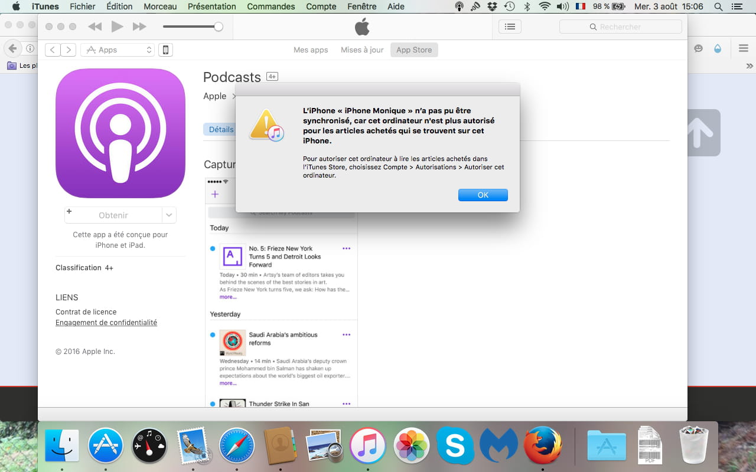
Task: Switch to Mes apps tab
Action: point(311,50)
